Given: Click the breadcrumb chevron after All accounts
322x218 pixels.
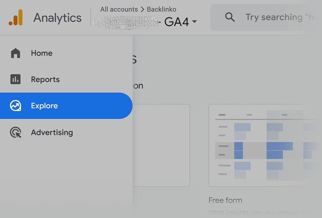Looking at the screenshot, I should point(142,9).
